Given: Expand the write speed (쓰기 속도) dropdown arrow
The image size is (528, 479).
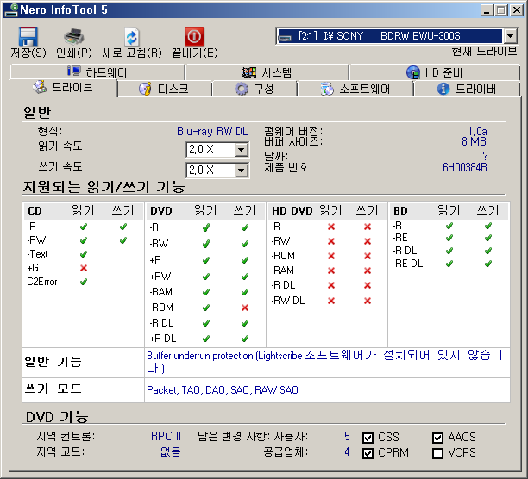Looking at the screenshot, I should pos(241,171).
